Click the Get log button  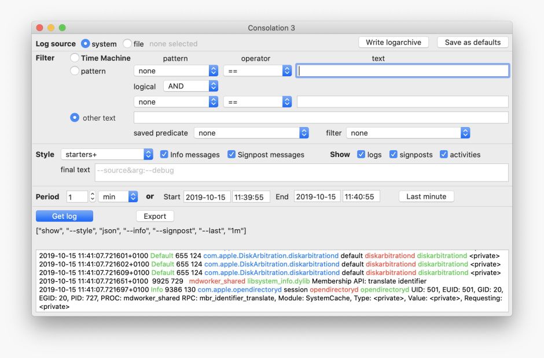coord(64,216)
